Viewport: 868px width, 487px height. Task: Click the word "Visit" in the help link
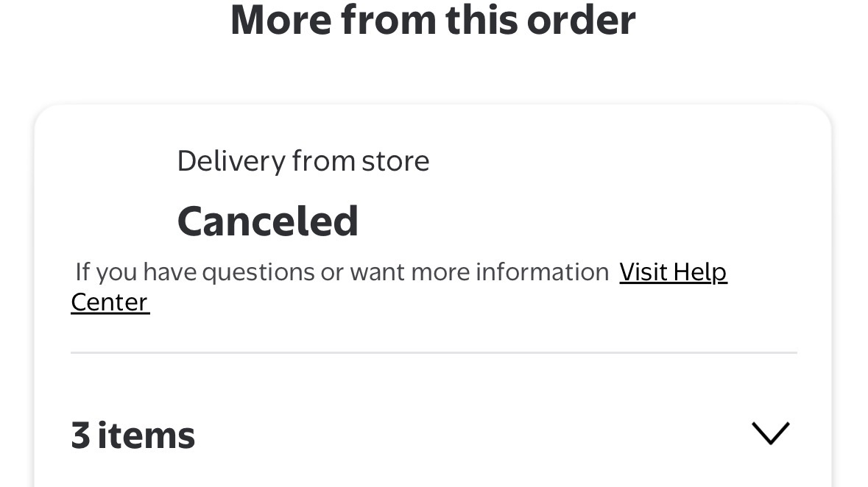(x=643, y=272)
